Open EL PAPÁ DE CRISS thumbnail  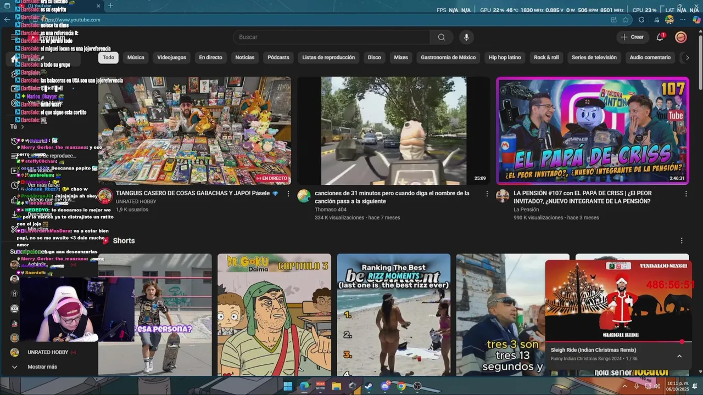pos(592,131)
